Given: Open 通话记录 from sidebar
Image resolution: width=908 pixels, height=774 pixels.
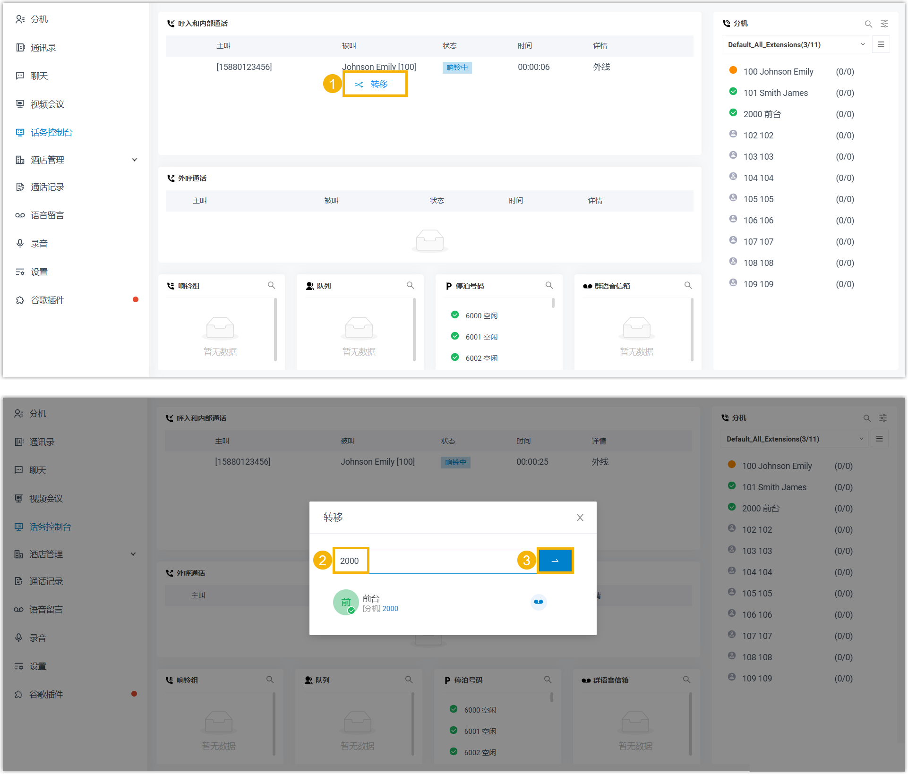Looking at the screenshot, I should click(x=47, y=187).
